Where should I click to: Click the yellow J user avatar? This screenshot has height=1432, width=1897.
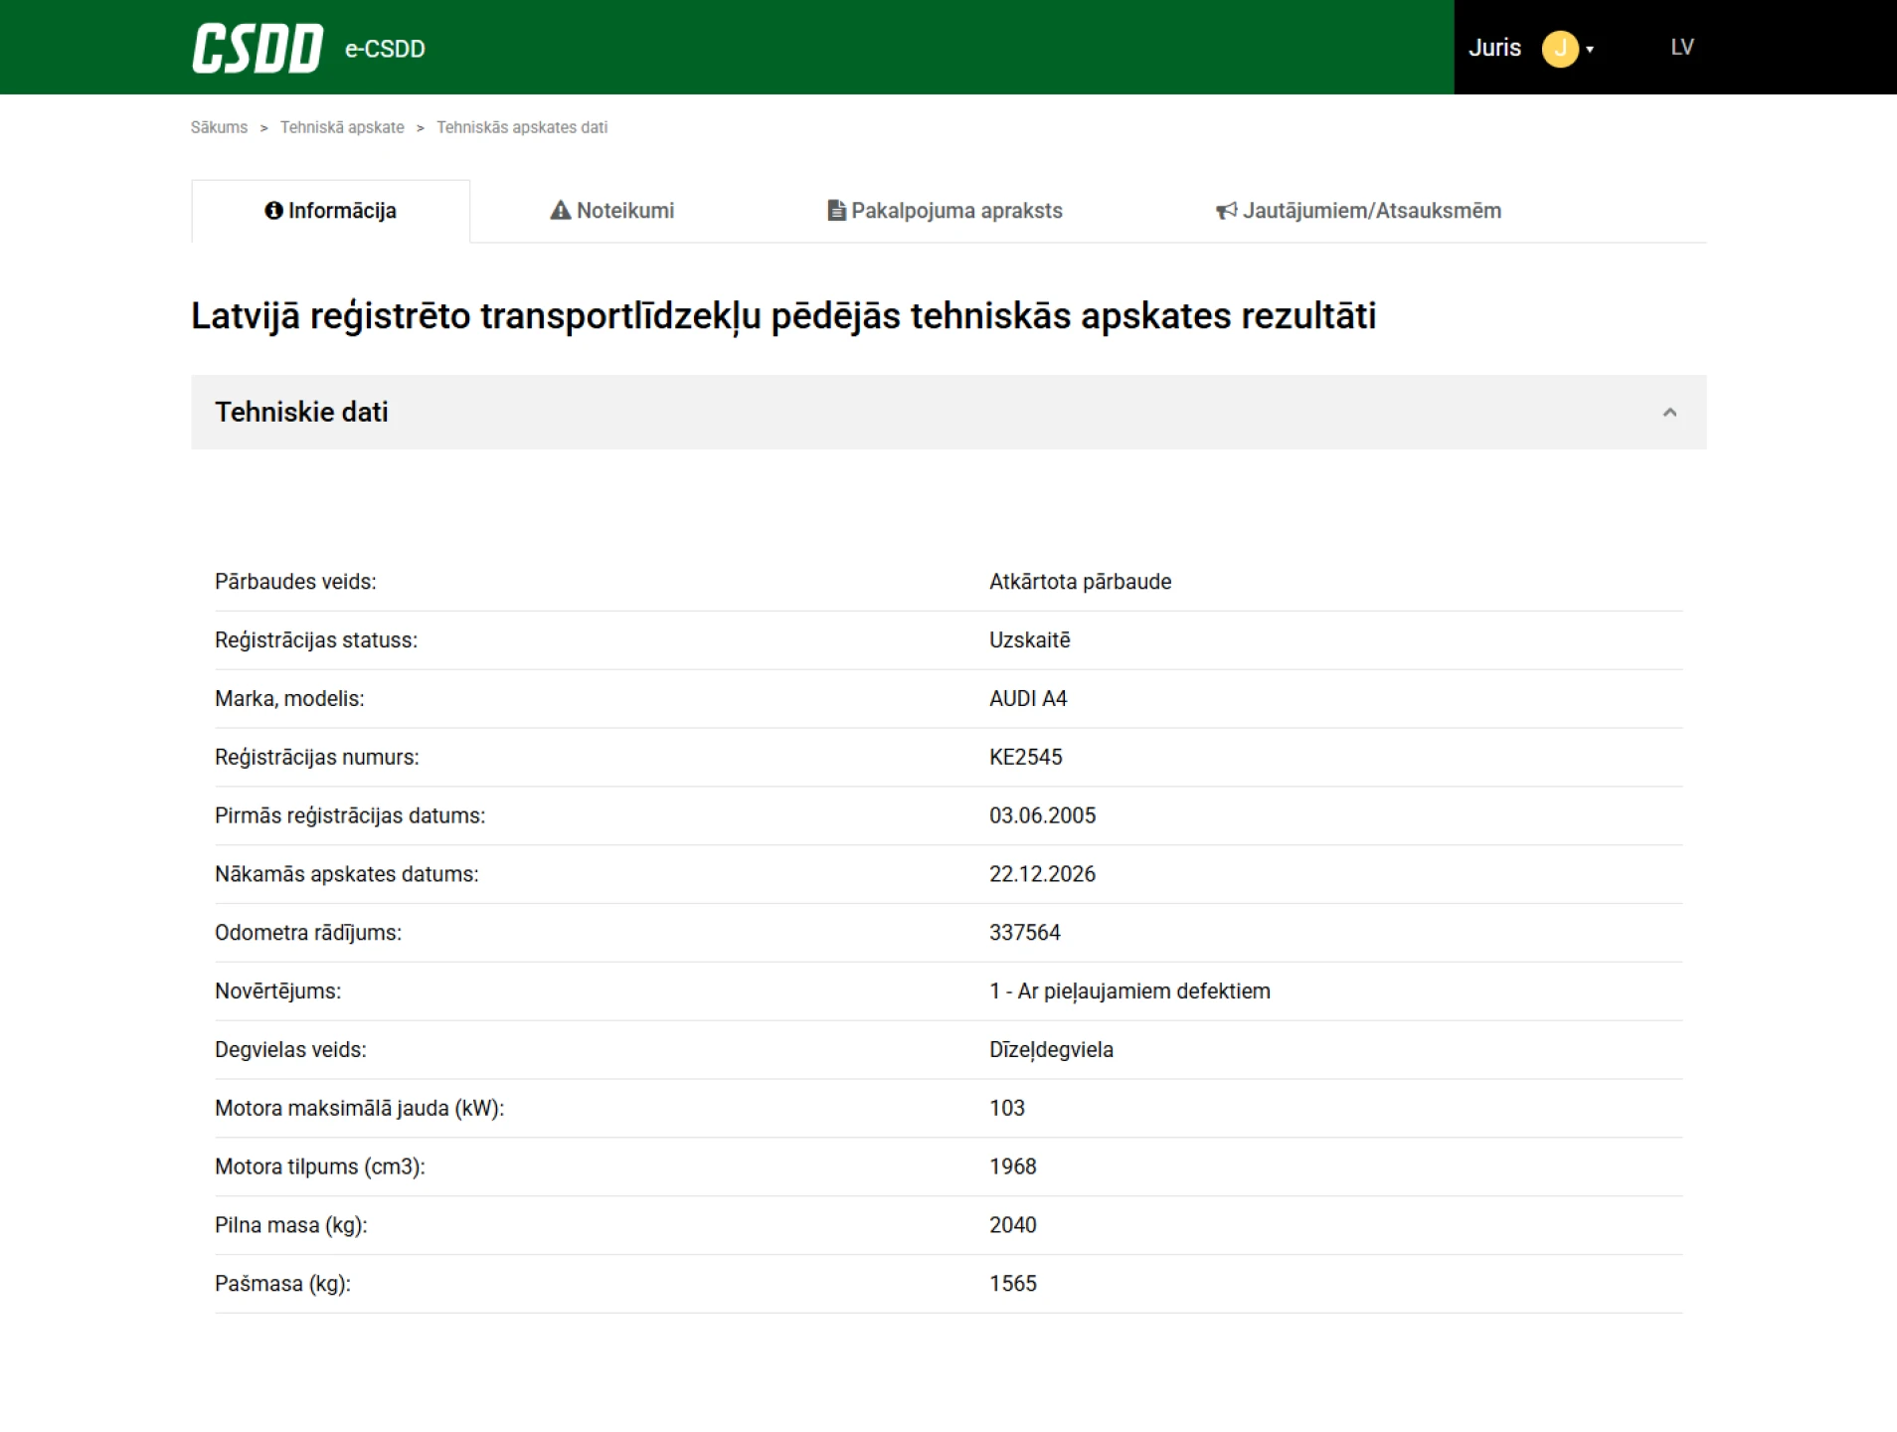tap(1559, 49)
